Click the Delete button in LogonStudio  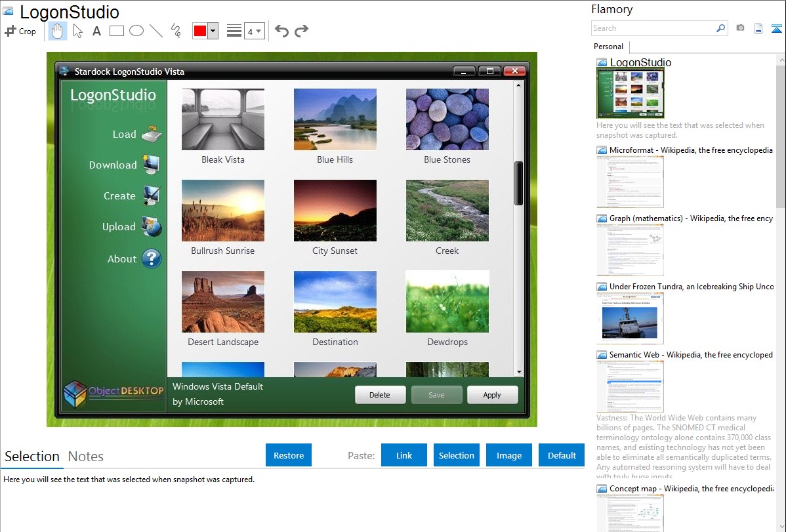(379, 395)
